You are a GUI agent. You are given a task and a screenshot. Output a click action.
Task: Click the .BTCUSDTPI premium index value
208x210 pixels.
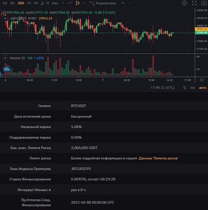(x=81, y=169)
